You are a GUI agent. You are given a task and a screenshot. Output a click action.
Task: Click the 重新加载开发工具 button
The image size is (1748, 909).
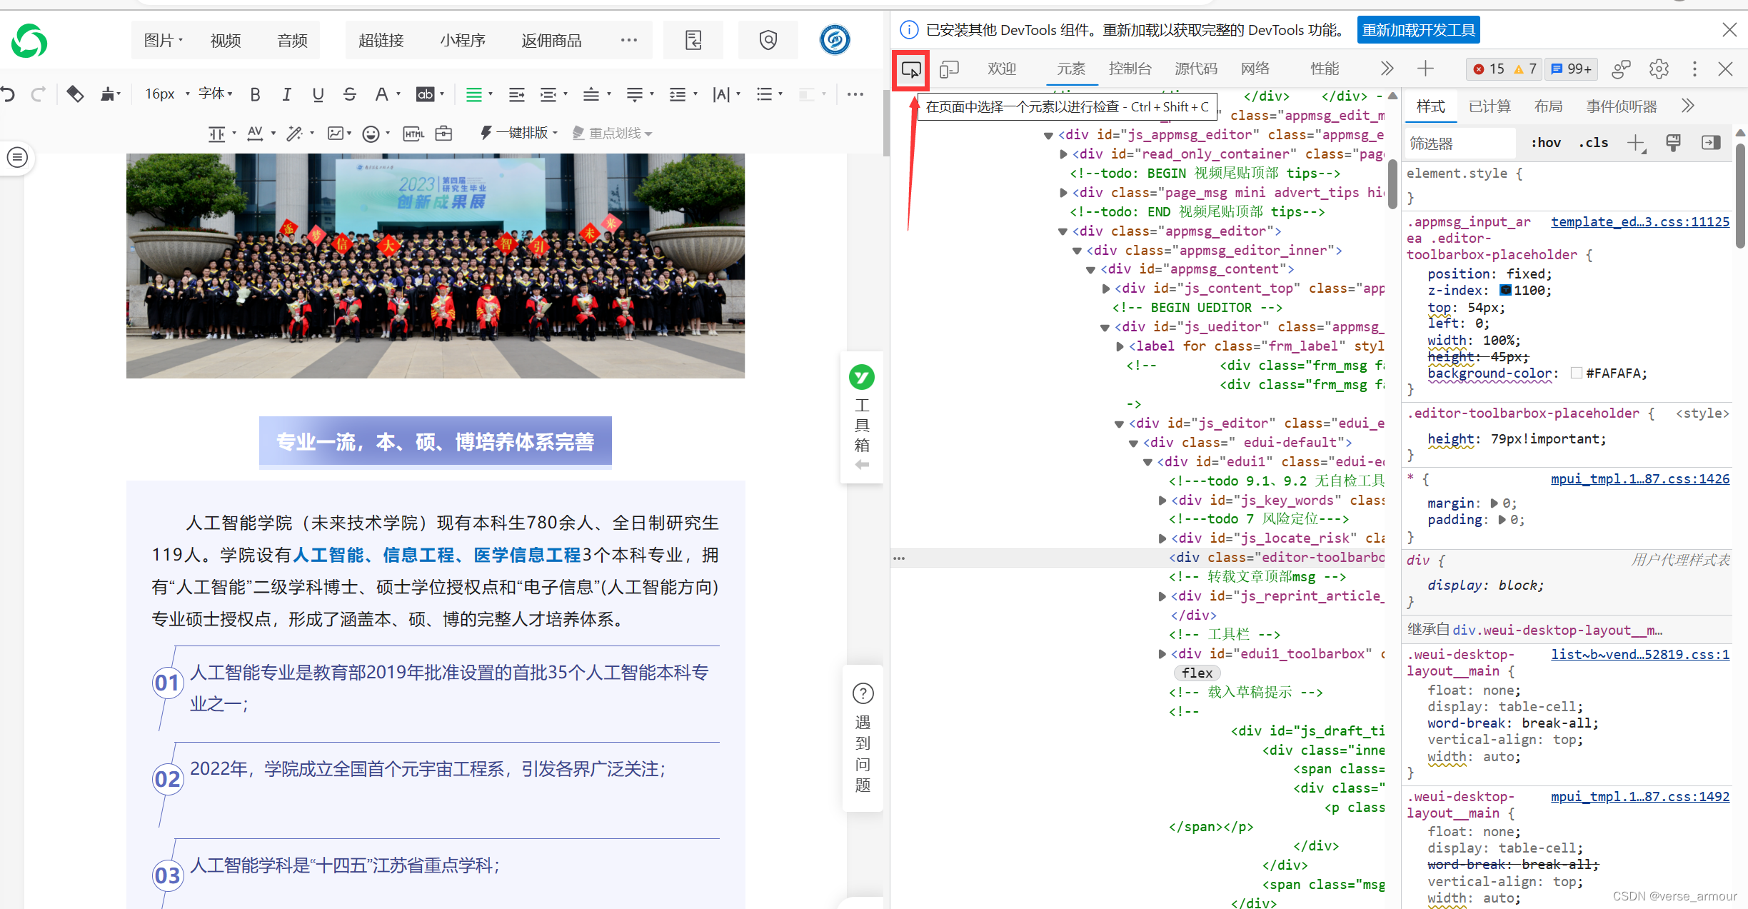(x=1418, y=30)
